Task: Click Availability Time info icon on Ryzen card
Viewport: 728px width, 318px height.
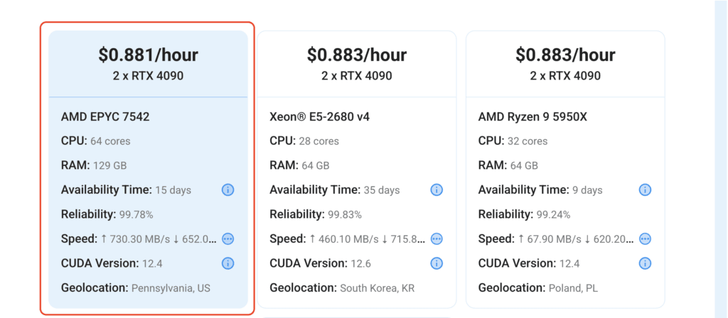Action: pos(645,190)
